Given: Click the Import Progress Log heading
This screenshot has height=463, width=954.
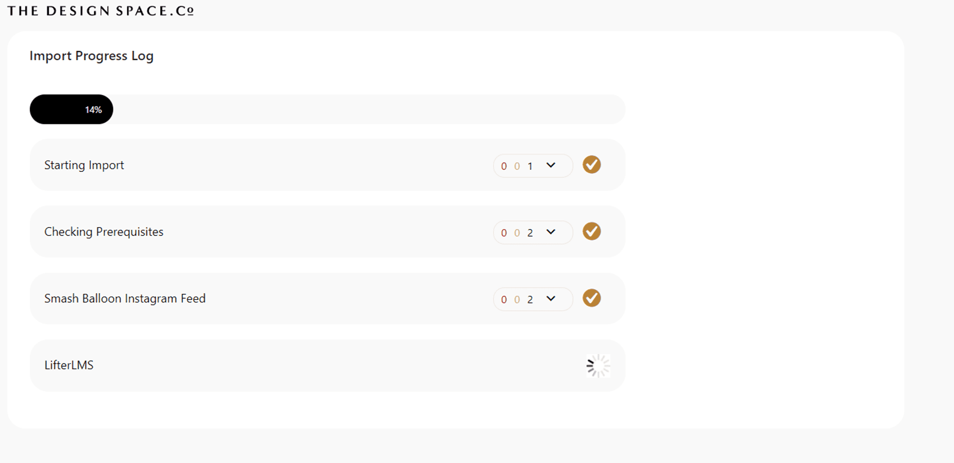Looking at the screenshot, I should pyautogui.click(x=92, y=56).
